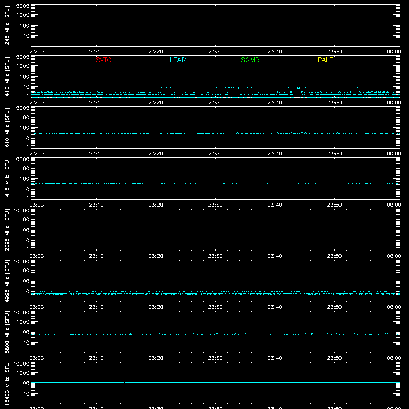
Task: Click the noisy 4995 MHz flux trace
Action: click(215, 293)
